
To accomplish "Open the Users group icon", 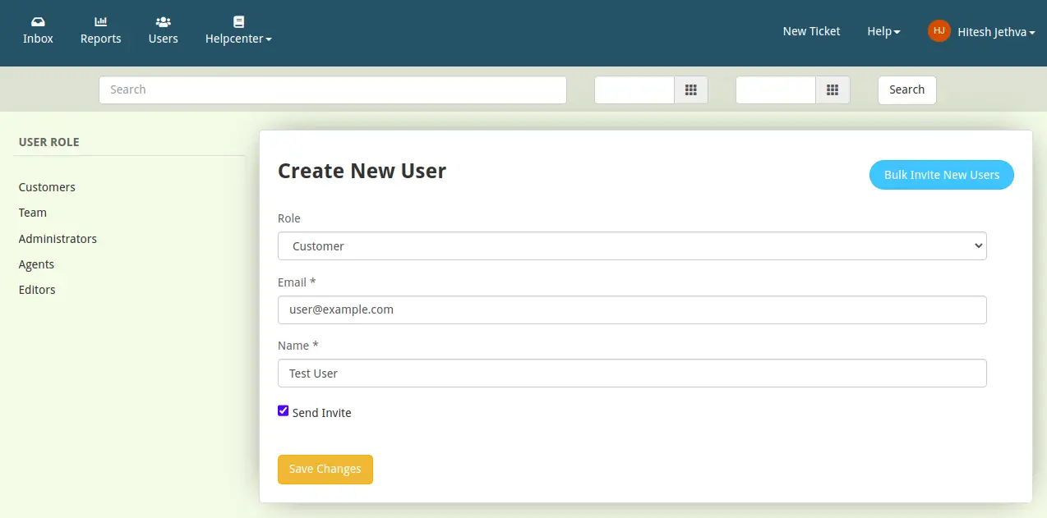I will point(163,21).
